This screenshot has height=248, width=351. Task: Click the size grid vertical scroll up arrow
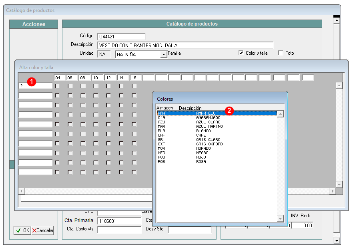(x=339, y=85)
